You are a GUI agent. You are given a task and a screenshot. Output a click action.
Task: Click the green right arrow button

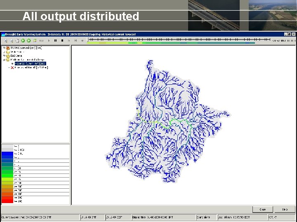pos(28,40)
